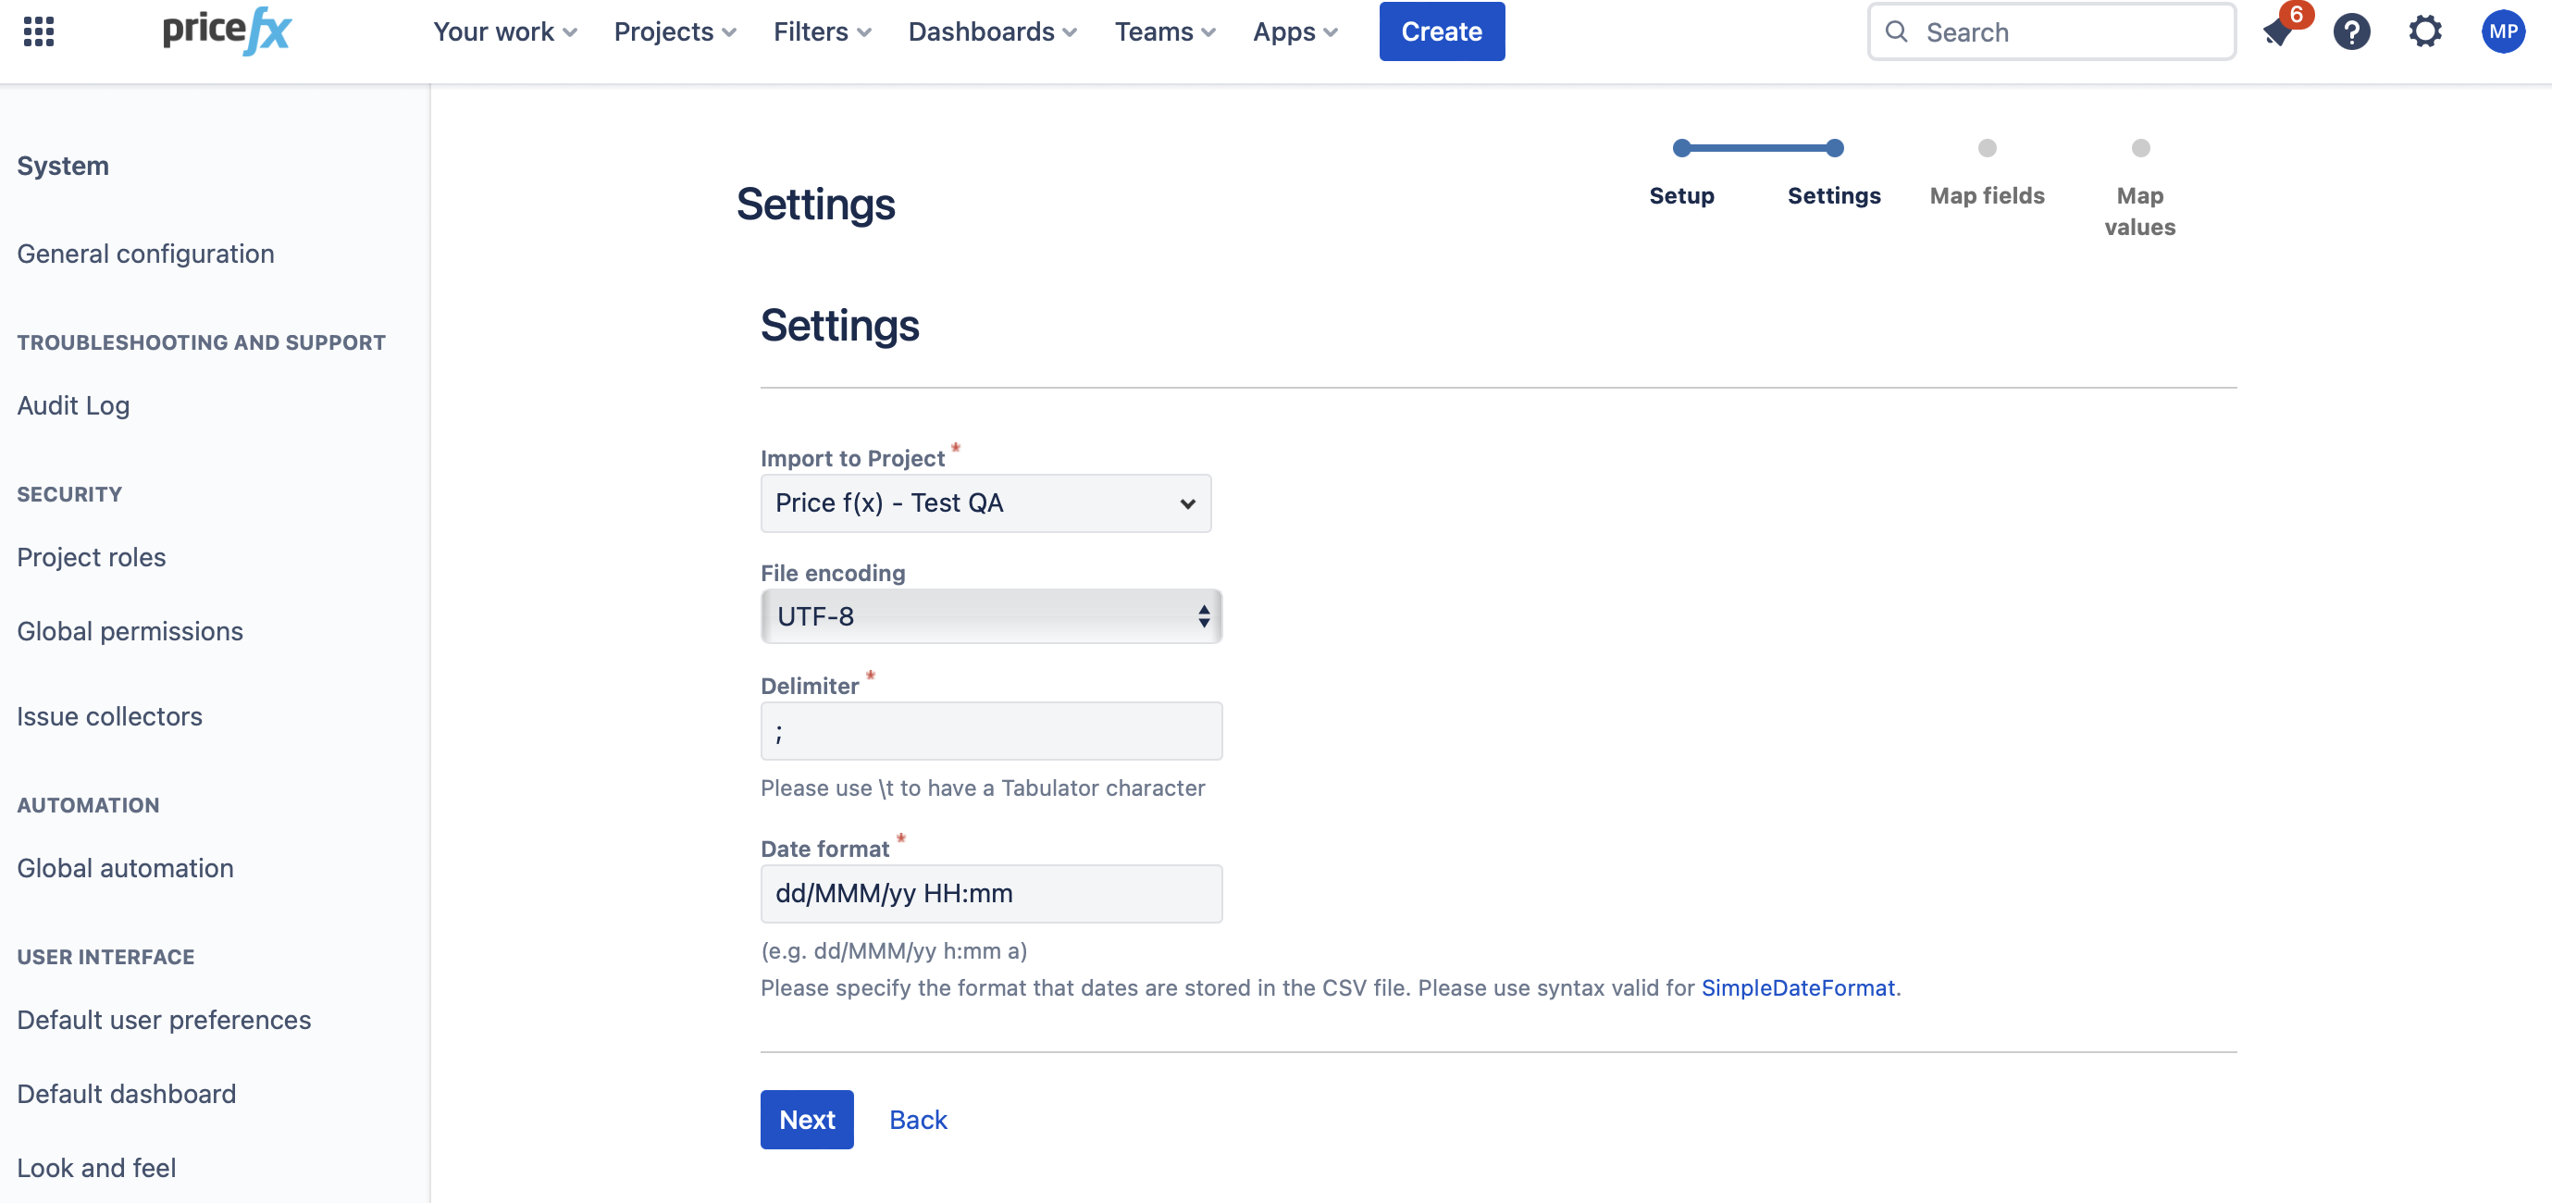The width and height of the screenshot is (2552, 1203).
Task: Open the settings gear icon
Action: tap(2424, 31)
